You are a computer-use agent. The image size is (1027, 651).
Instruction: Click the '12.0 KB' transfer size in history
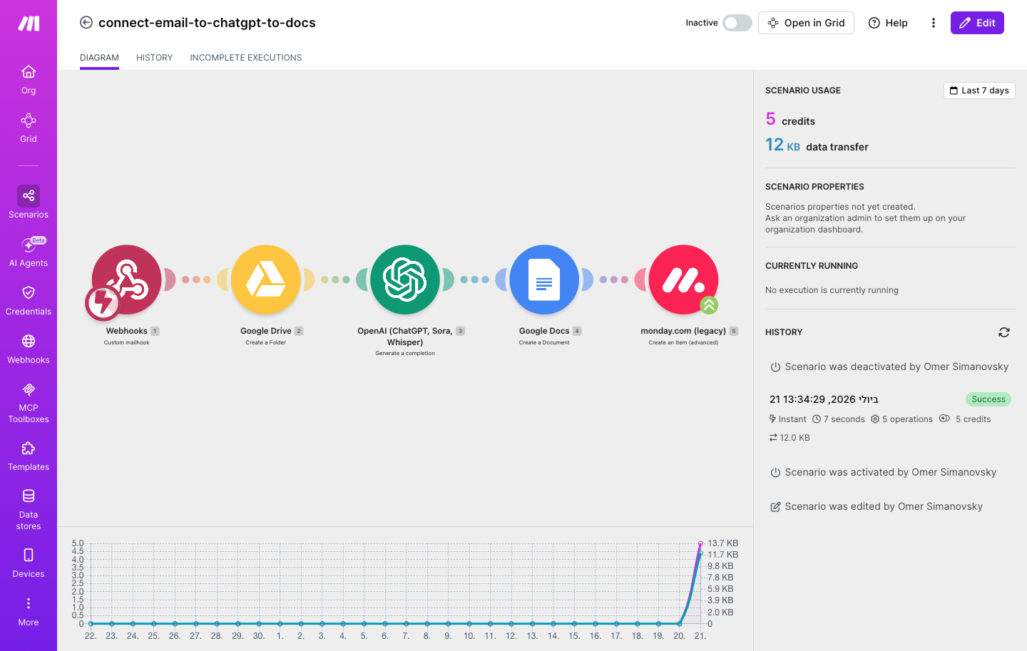790,438
